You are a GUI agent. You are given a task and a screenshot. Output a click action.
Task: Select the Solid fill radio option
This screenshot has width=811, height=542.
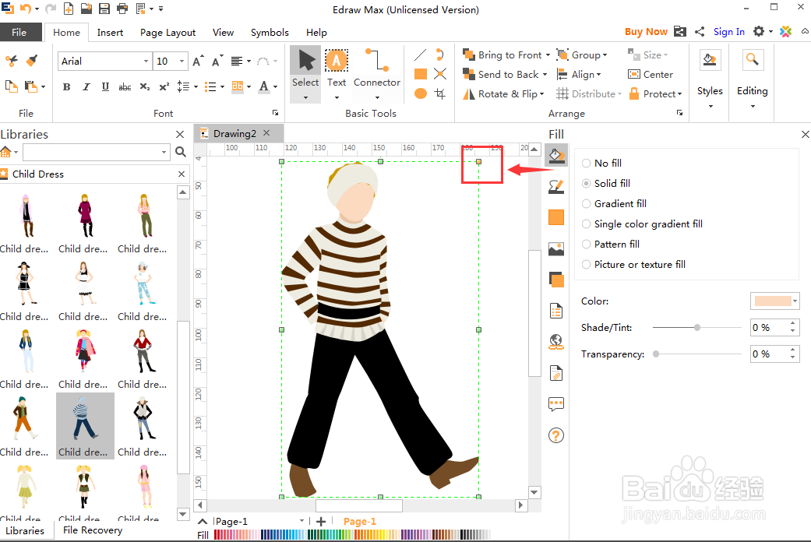586,183
